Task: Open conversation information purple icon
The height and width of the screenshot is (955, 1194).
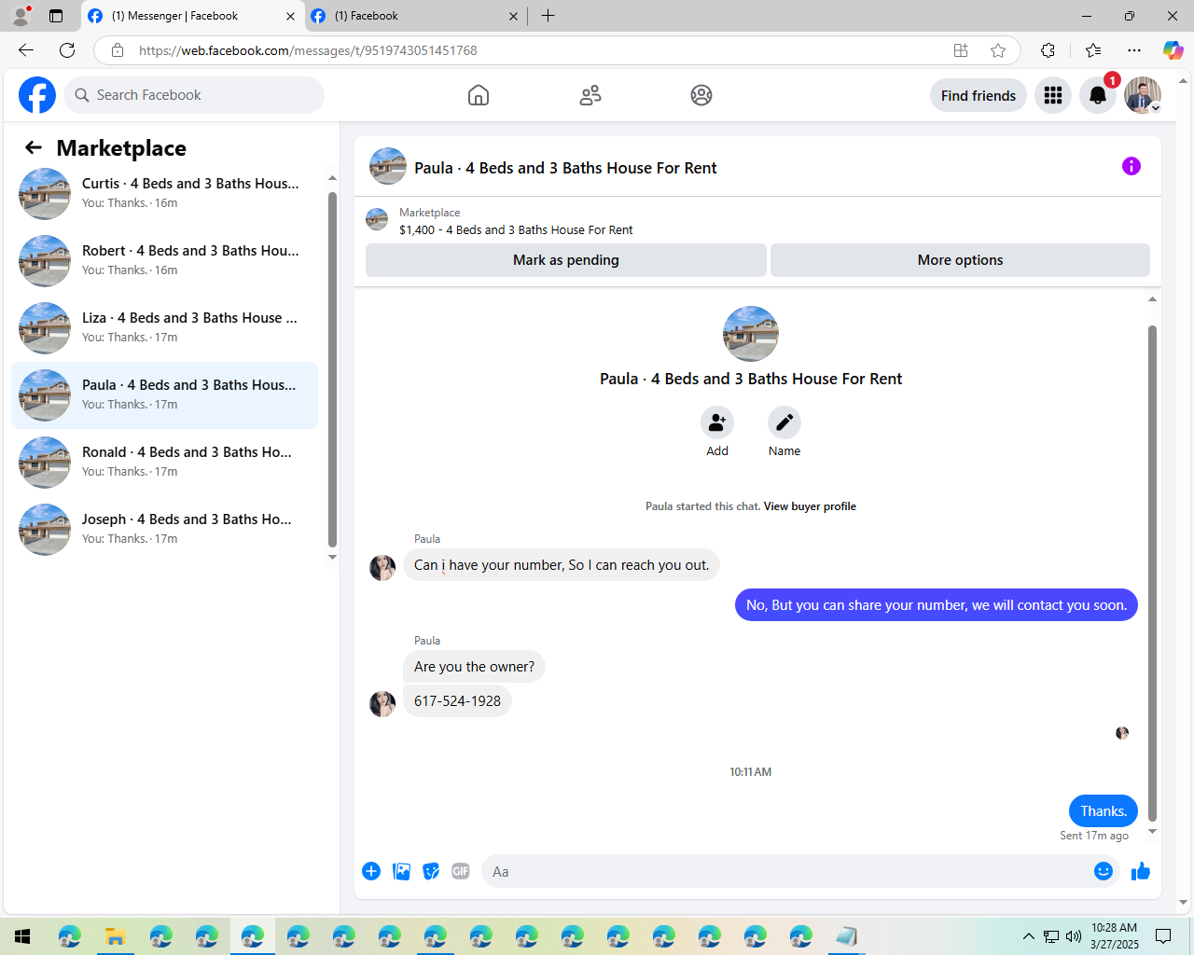Action: (1132, 166)
